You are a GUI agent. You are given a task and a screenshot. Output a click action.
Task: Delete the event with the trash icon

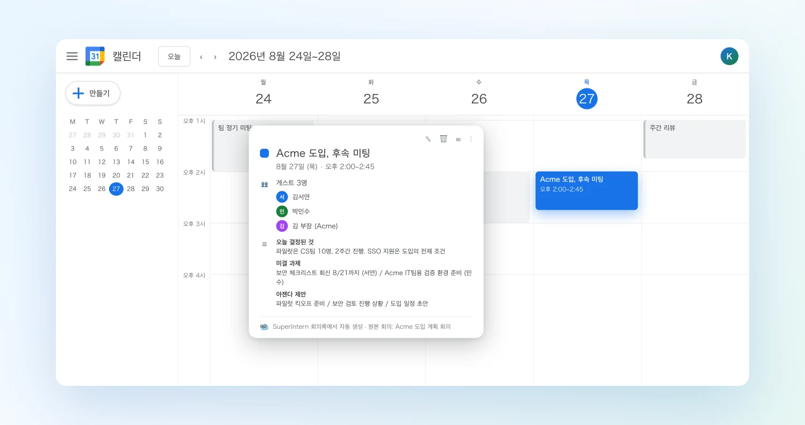click(x=443, y=139)
